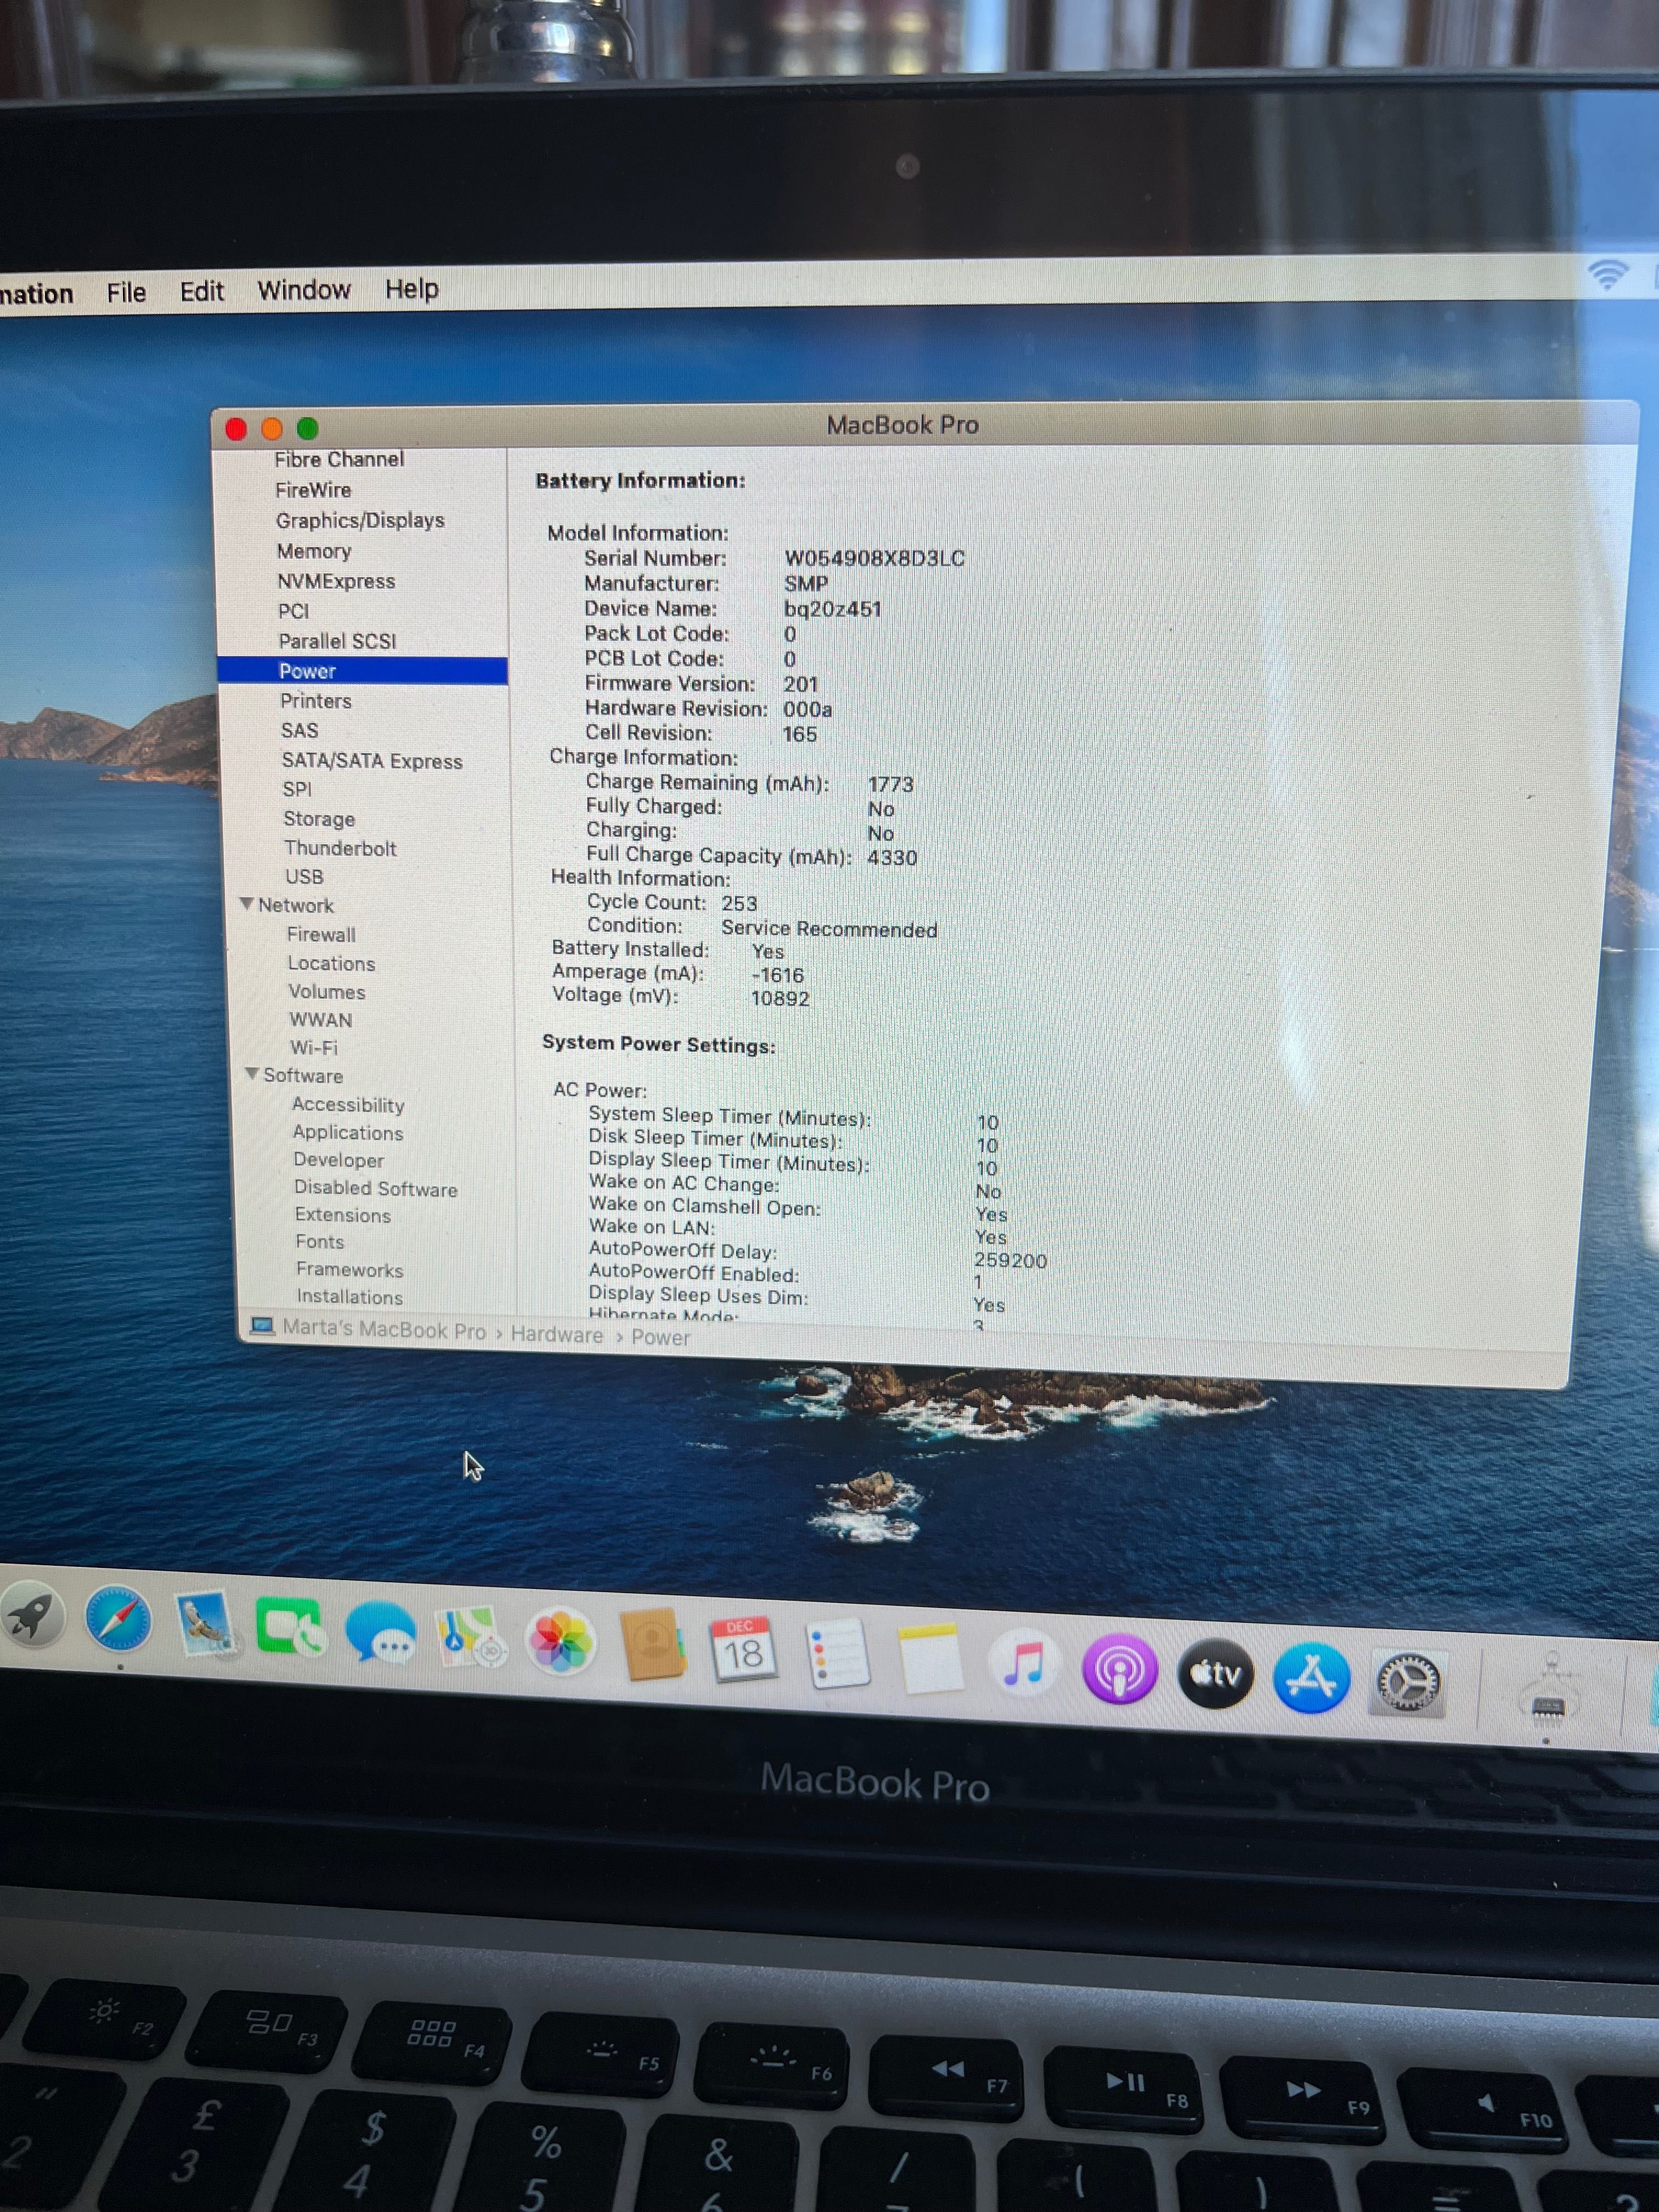Screen dimensions: 1659x2212
Task: Select Graphics/Displays in the sidebar
Action: point(360,520)
